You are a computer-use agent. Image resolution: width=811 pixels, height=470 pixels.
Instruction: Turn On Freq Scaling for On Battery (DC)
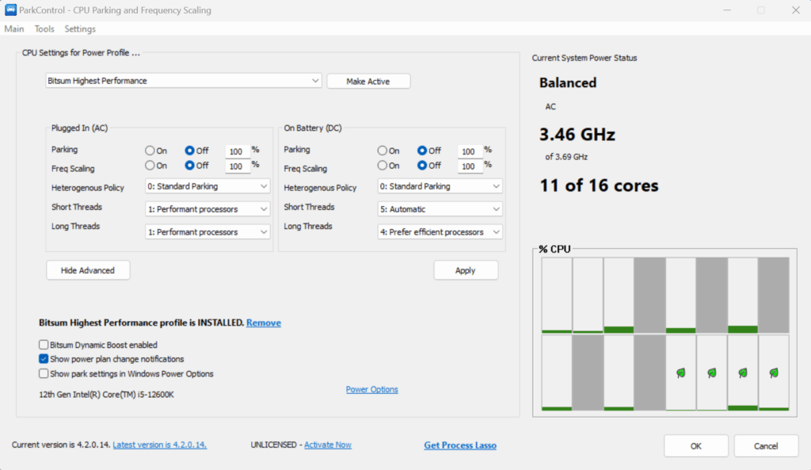pyautogui.click(x=383, y=166)
